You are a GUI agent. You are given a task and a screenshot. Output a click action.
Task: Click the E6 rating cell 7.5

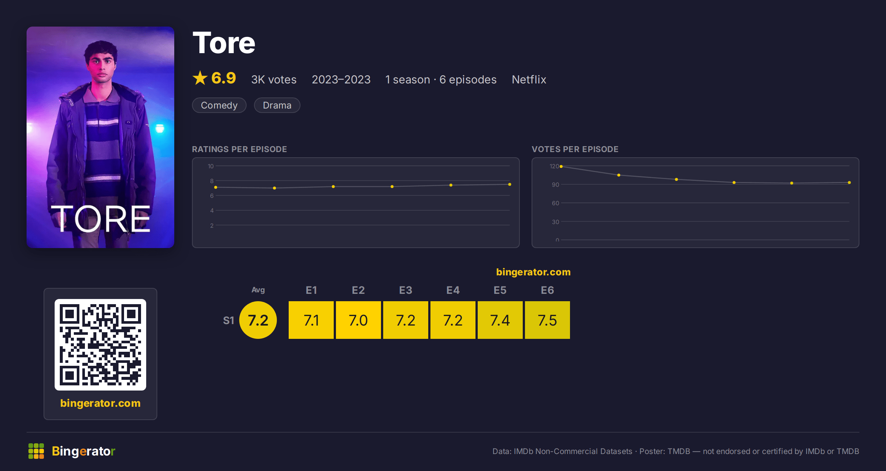point(547,320)
